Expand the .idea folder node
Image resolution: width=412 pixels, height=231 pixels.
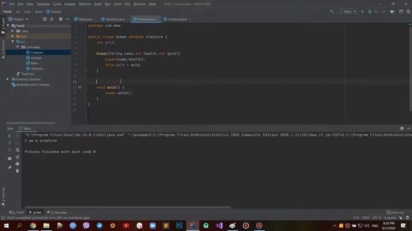[x=13, y=31]
